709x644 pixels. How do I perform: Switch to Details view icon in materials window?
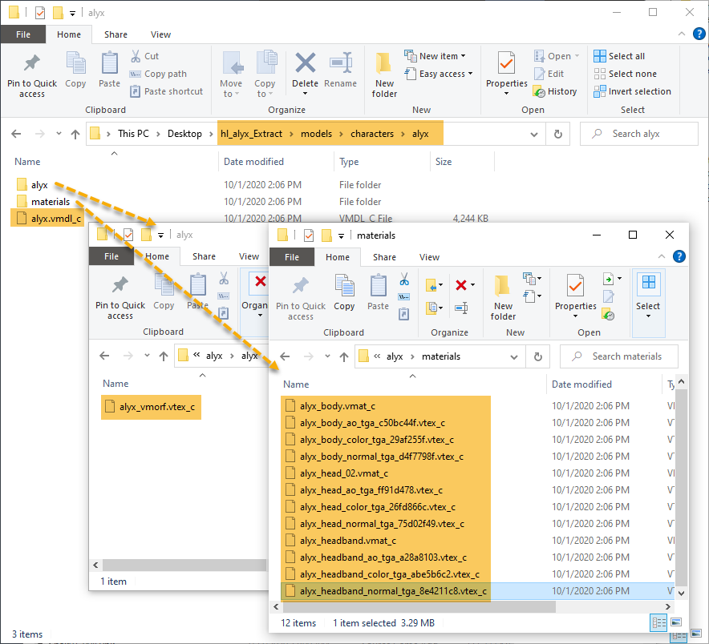pos(658,623)
